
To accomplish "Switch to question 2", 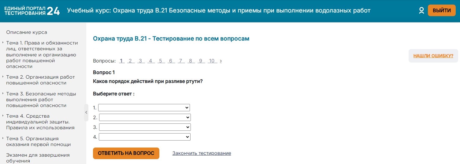I will click(x=130, y=61).
